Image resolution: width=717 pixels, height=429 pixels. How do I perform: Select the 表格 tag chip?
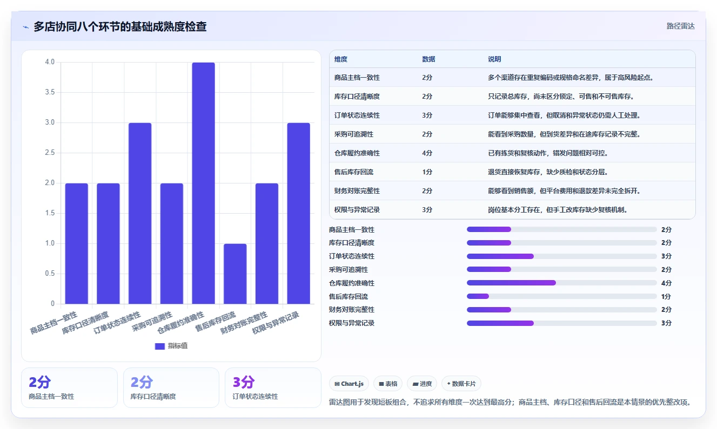(x=388, y=384)
